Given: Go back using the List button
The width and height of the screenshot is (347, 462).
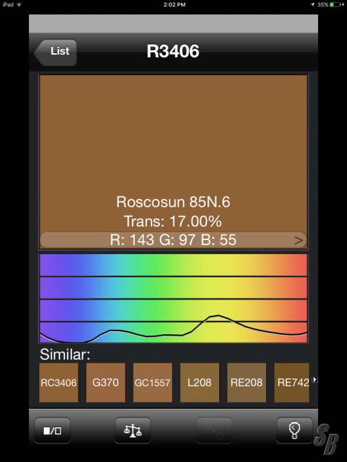Looking at the screenshot, I should (55, 52).
